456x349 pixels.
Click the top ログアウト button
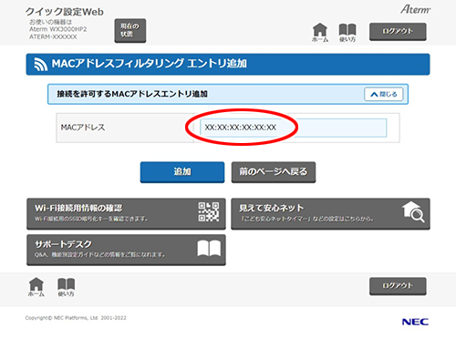[398, 31]
